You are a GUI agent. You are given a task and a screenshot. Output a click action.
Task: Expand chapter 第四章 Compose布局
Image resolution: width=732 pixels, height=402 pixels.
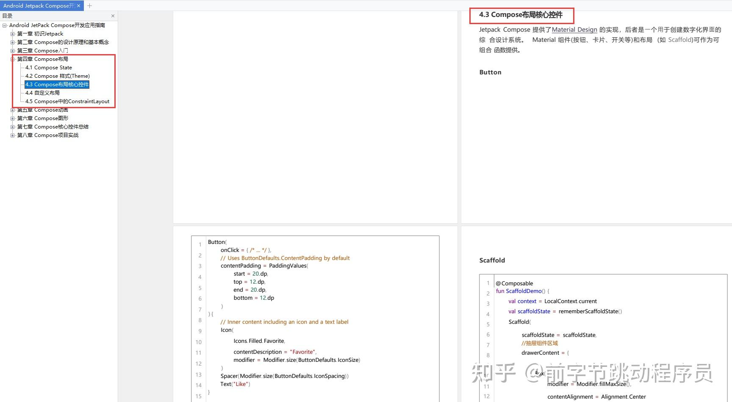[x=13, y=59]
